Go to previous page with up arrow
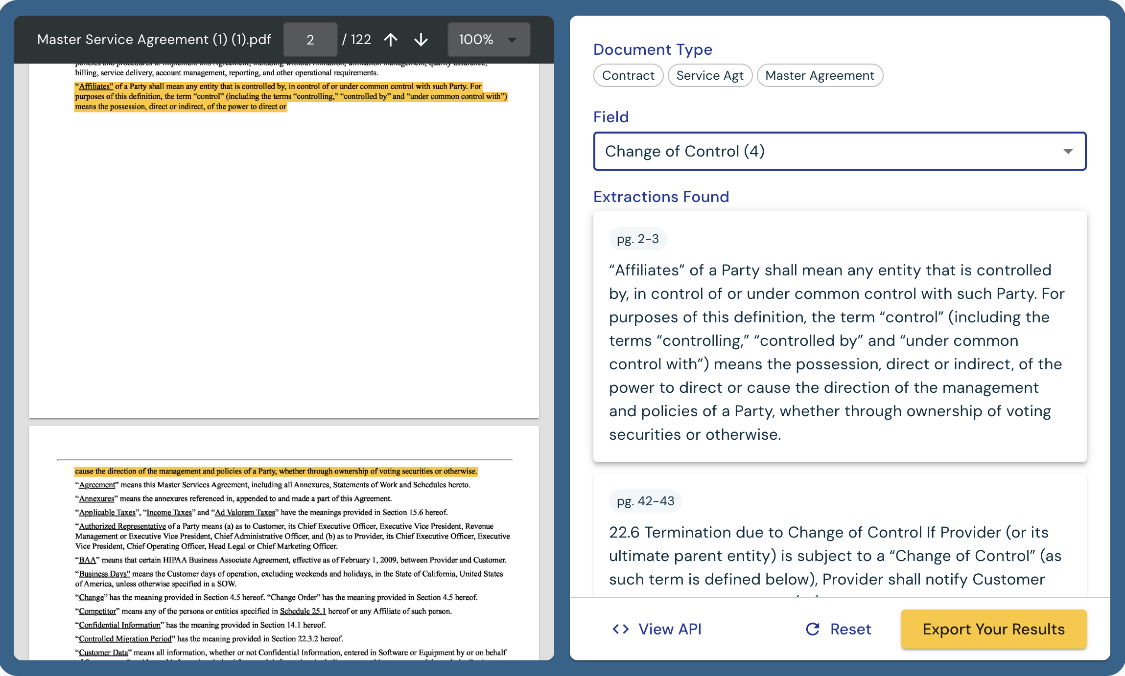The image size is (1125, 676). pos(390,40)
